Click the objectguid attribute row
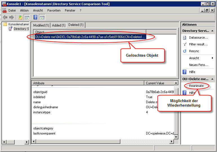The height and width of the screenshot is (152, 217). (x=103, y=92)
